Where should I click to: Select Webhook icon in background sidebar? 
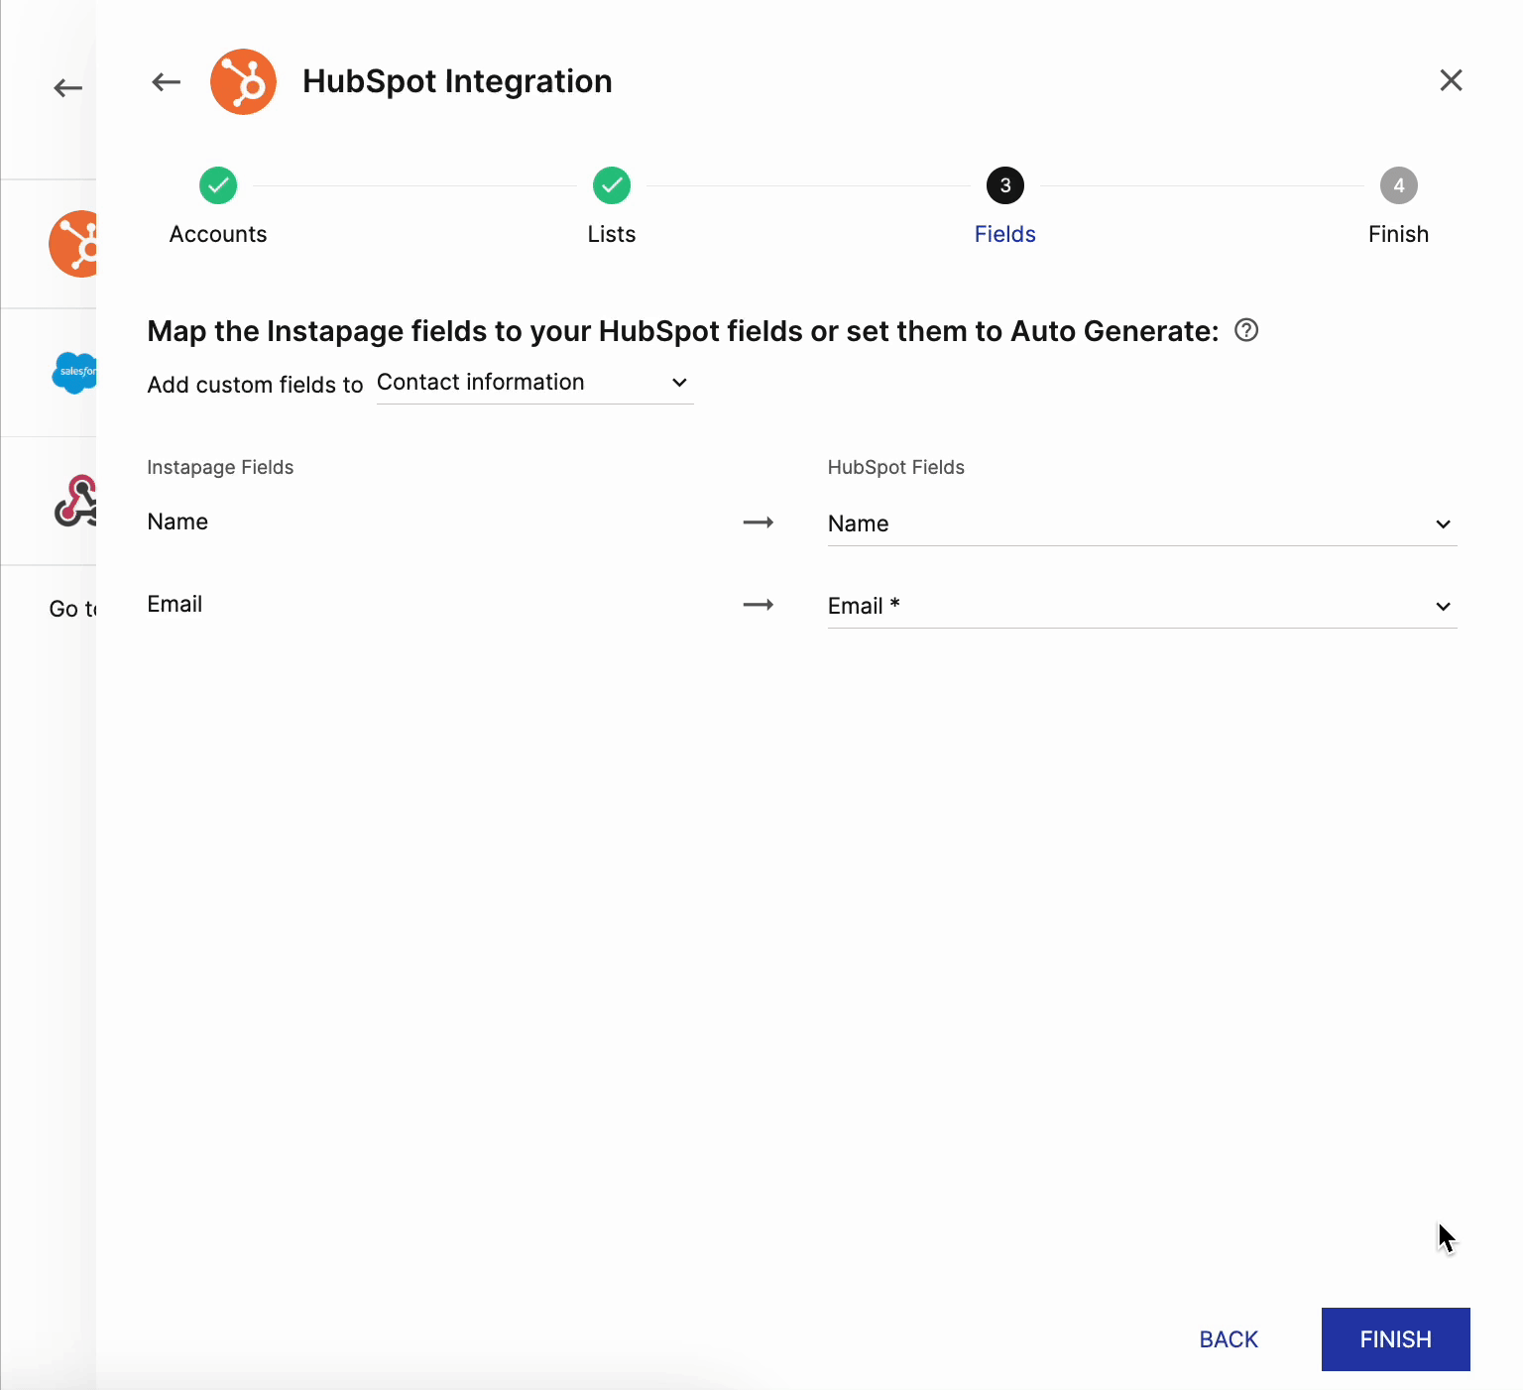click(75, 501)
